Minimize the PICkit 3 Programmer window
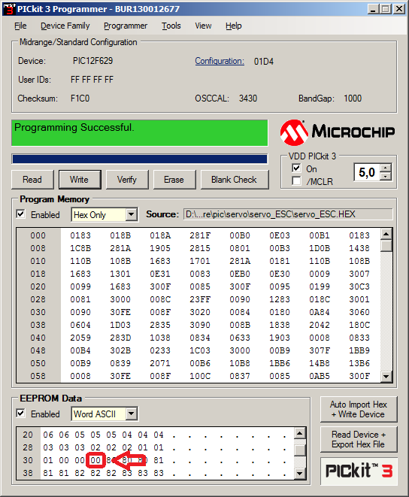Image resolution: width=409 pixels, height=497 pixels. pyautogui.click(x=373, y=9)
